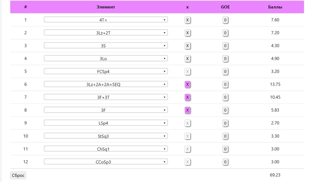This screenshot has width=312, height=182.
Task: Disable the highlighted X for 3Lz+2A+2A+SEQ
Action: (187, 85)
